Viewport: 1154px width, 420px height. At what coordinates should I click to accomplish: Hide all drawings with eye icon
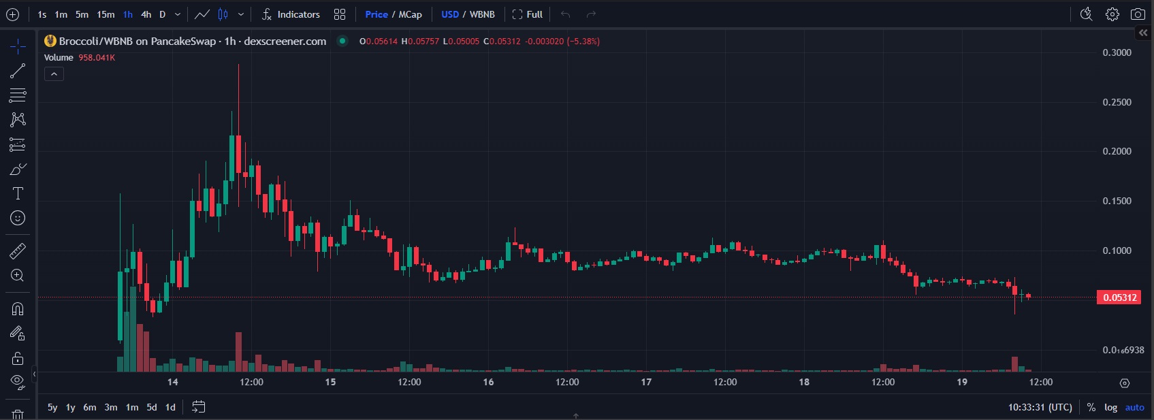point(18,381)
